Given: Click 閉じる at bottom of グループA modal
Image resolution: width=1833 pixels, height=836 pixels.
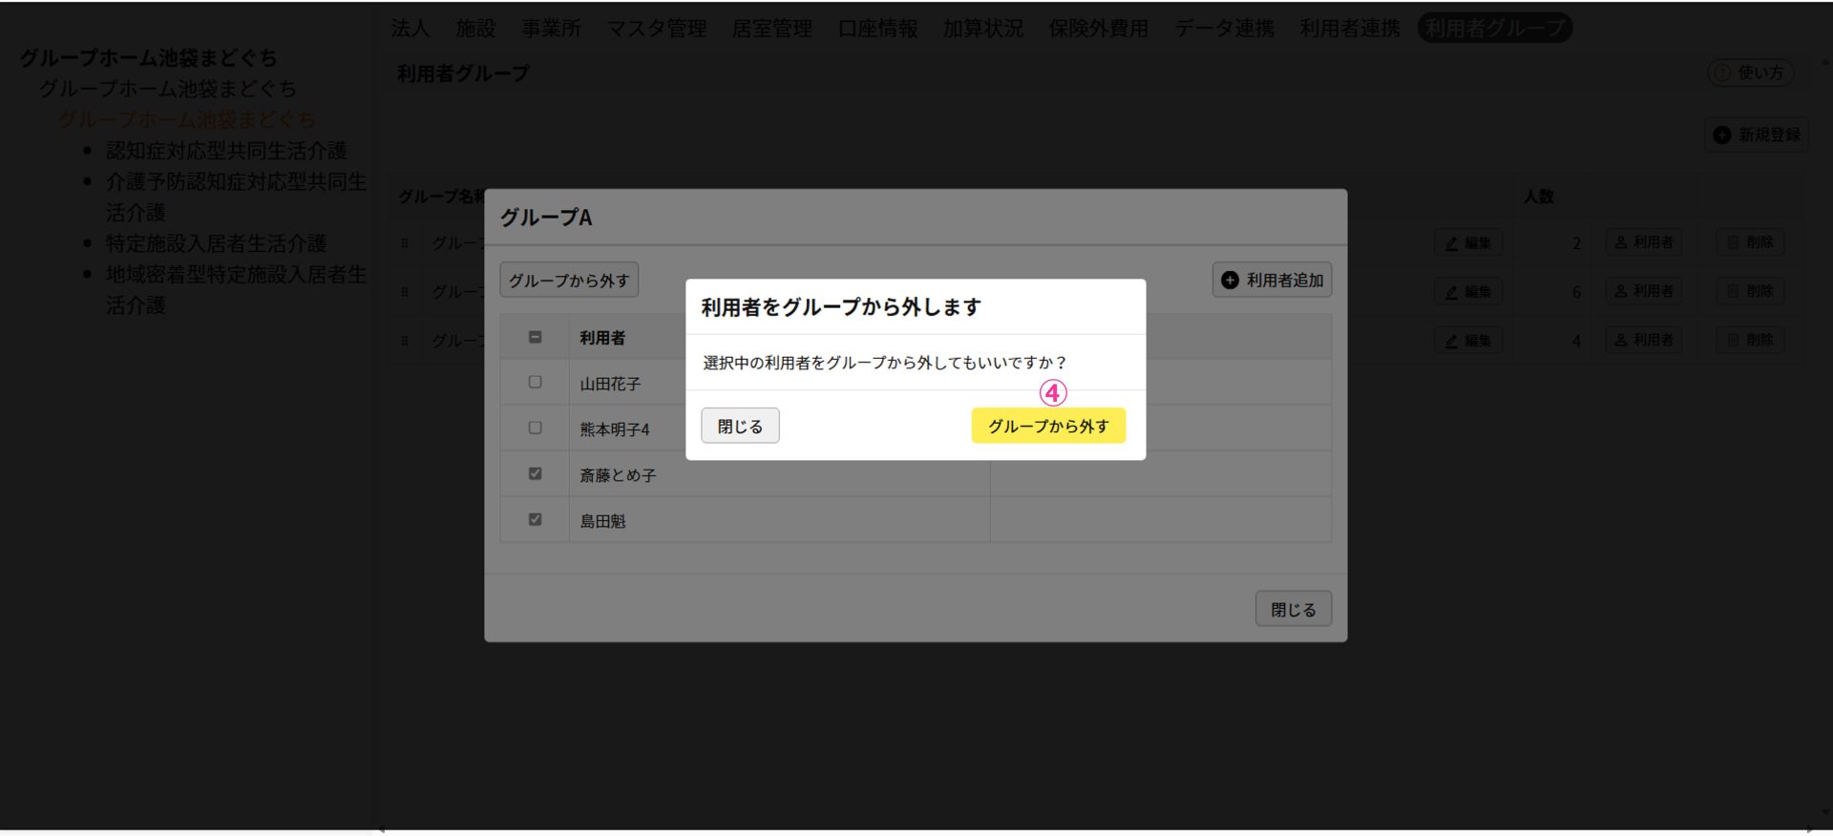Looking at the screenshot, I should pos(1293,609).
